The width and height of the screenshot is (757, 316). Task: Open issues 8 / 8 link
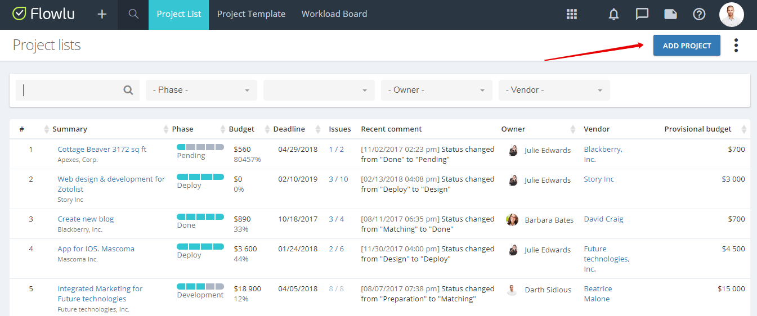tap(337, 289)
